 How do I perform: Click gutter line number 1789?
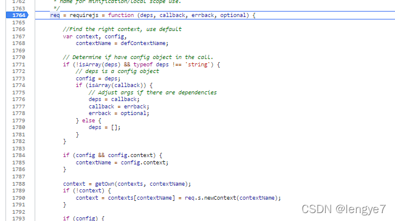click(x=19, y=191)
